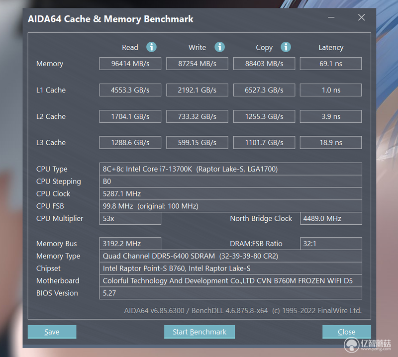
Task: Click the CPU Type field showing i7-13700K
Action: pyautogui.click(x=231, y=169)
